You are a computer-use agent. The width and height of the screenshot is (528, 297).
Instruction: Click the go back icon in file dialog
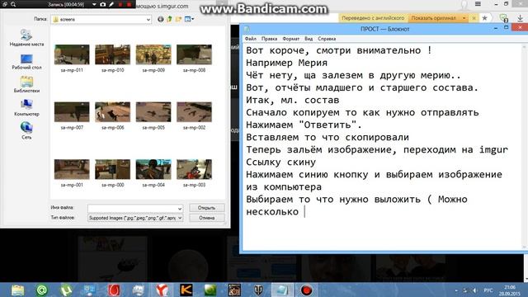[161, 19]
